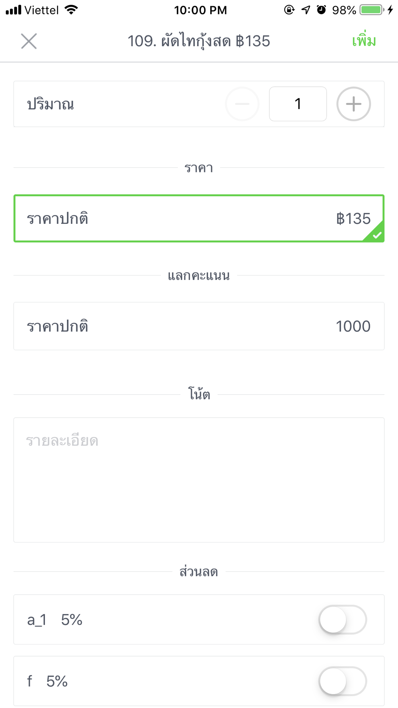Tap the minus icon to decrease quantity
Screen dimensions: 398x708
(x=242, y=104)
